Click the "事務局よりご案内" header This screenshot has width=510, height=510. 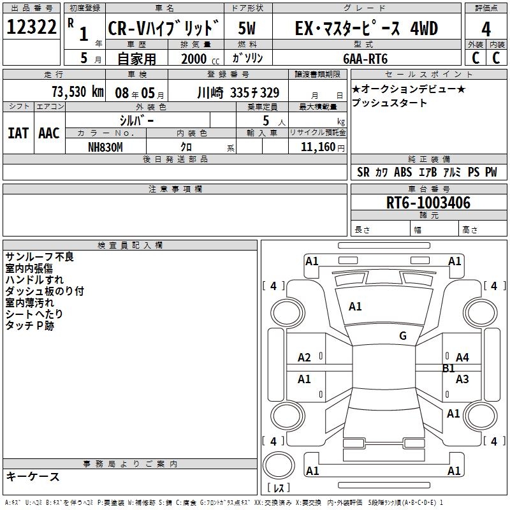130,464
